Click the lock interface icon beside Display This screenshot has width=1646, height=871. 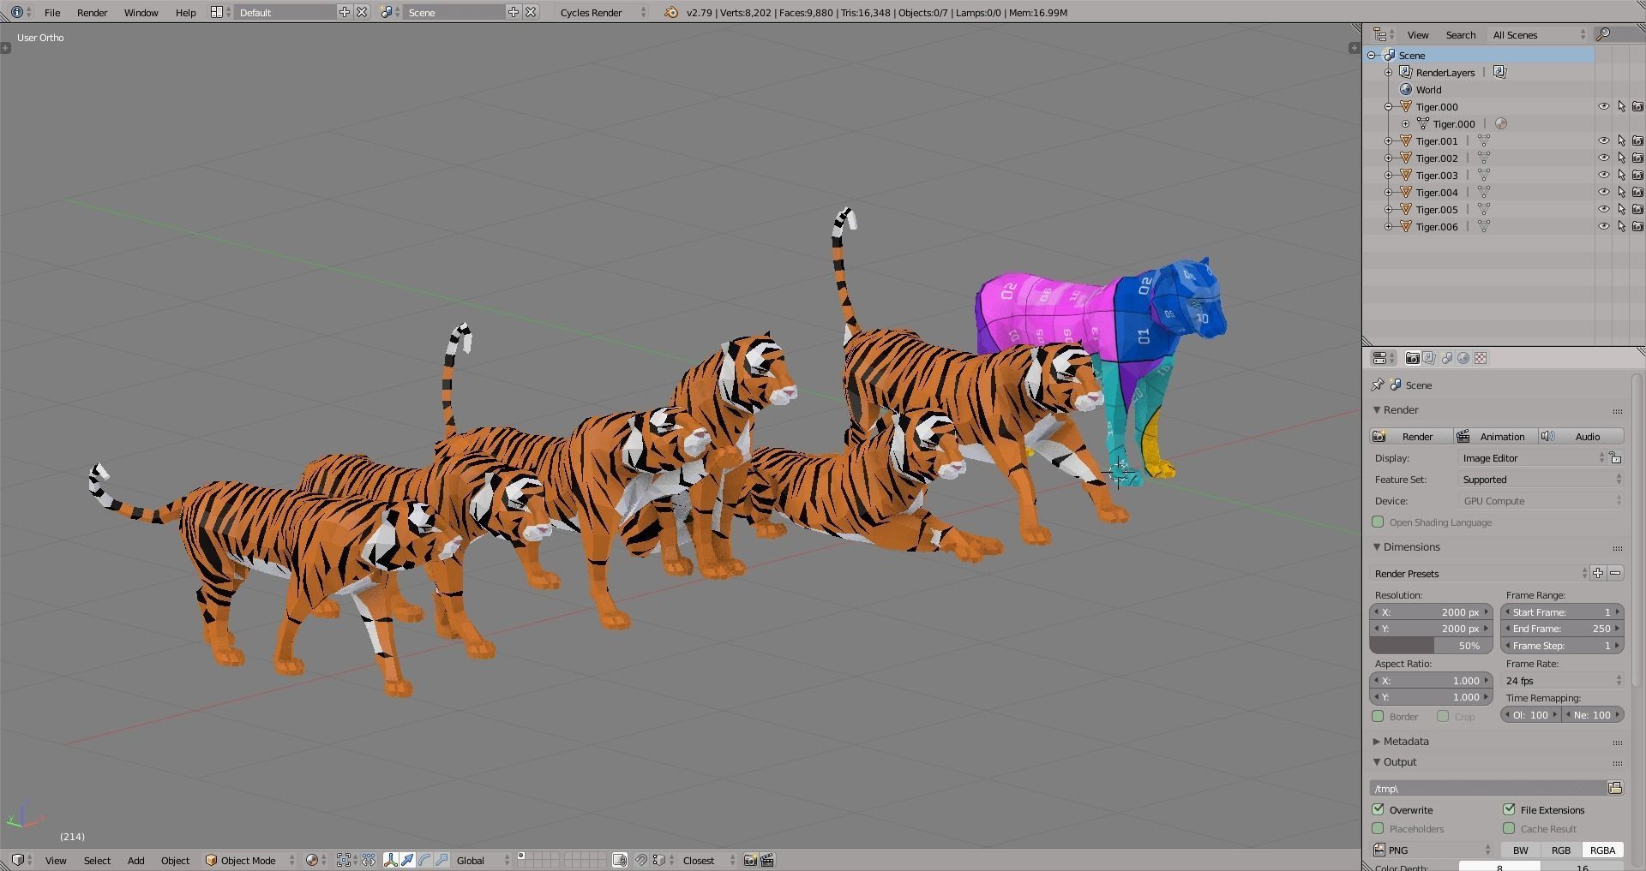coord(1615,458)
